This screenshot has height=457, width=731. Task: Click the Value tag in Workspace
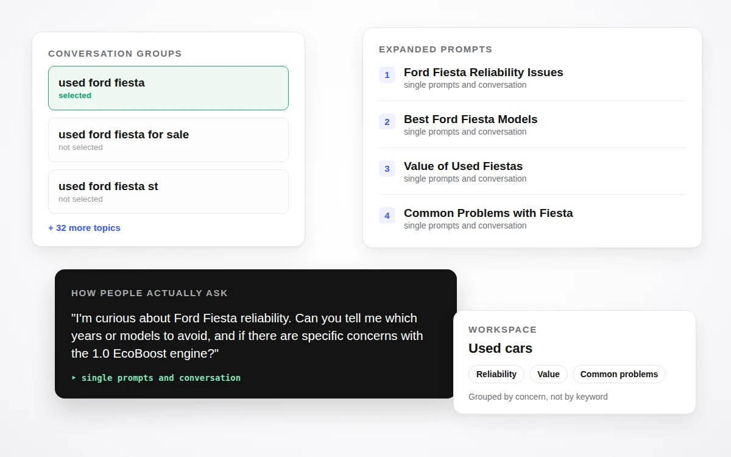548,374
